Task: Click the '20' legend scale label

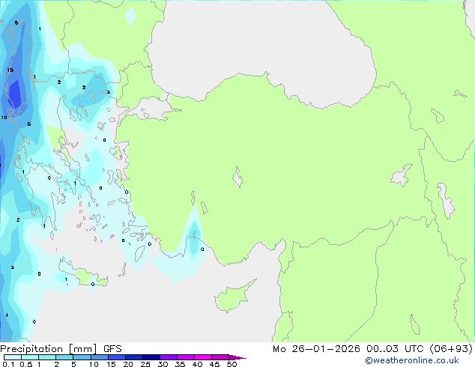Action: 128,364
